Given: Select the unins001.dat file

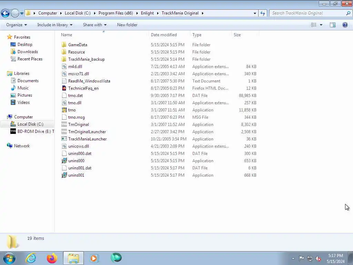Looking at the screenshot, I should 80,168.
